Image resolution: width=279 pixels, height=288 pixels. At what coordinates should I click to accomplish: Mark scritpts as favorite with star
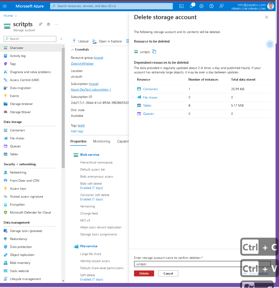click(48, 24)
